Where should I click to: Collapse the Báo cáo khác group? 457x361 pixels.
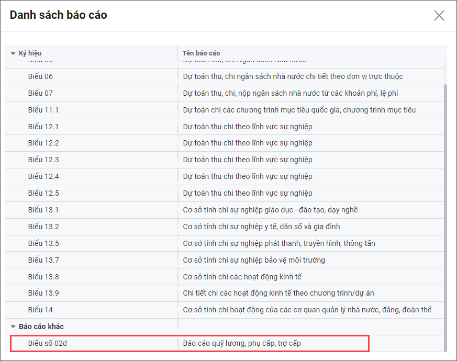pyautogui.click(x=13, y=327)
